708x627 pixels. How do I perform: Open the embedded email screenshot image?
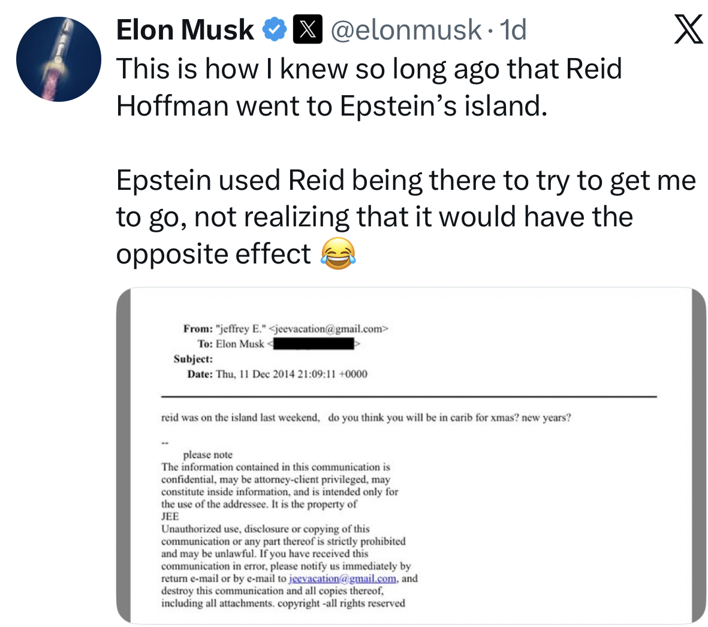click(411, 455)
